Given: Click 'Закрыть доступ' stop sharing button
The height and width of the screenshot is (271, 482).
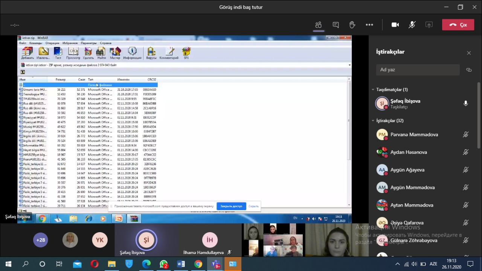Looking at the screenshot, I should coord(231,206).
